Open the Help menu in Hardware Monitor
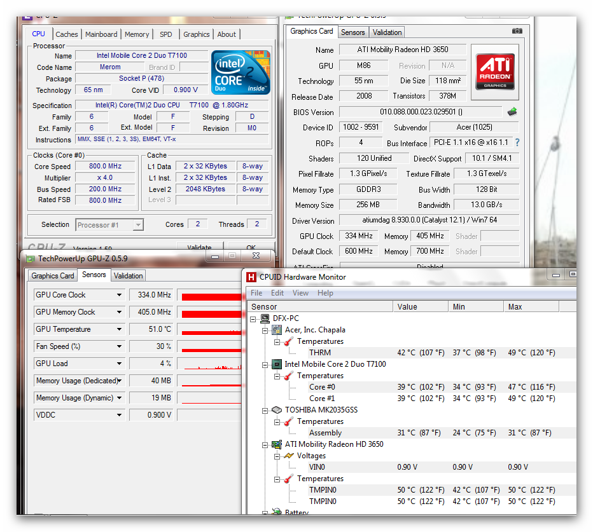 coord(325,293)
